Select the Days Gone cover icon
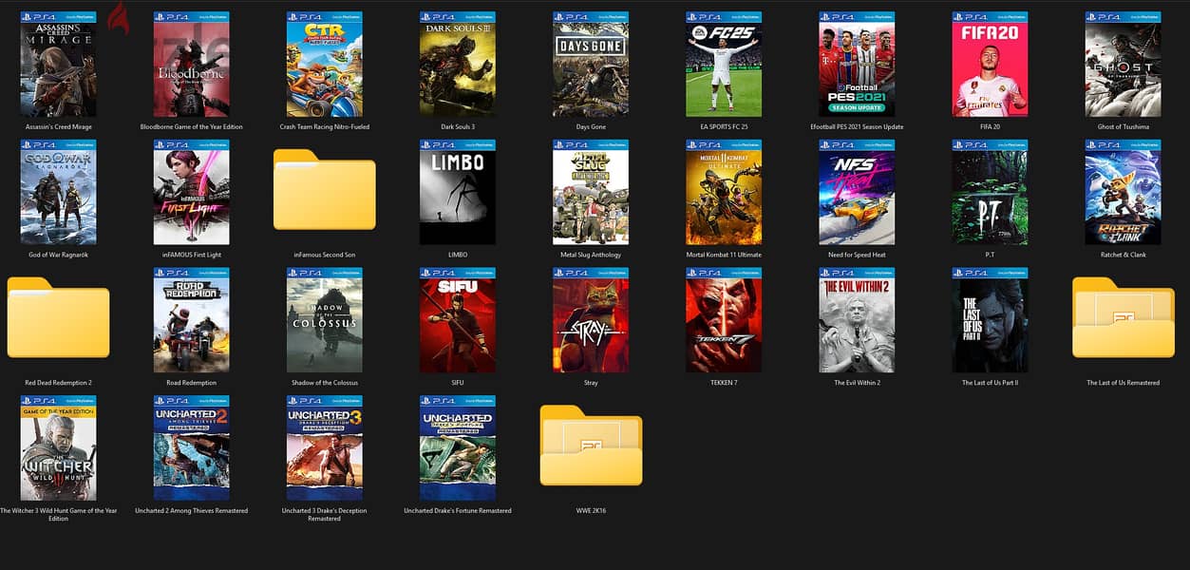The image size is (1190, 570). coord(590,65)
